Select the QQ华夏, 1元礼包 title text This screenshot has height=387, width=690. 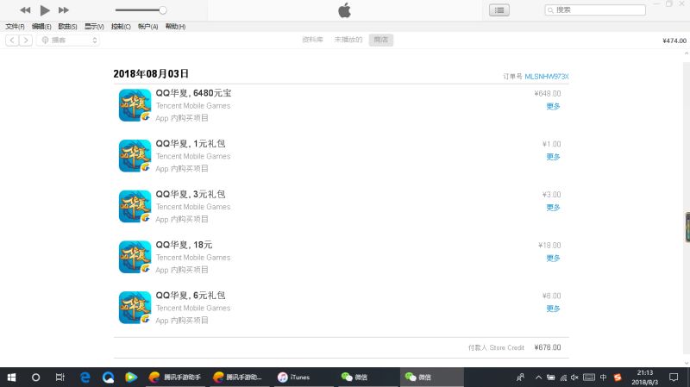coord(191,143)
